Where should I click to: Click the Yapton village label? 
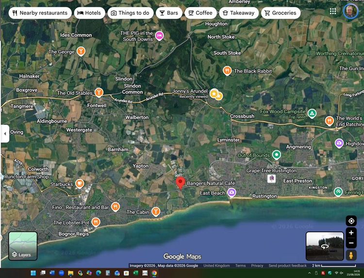tap(140, 166)
